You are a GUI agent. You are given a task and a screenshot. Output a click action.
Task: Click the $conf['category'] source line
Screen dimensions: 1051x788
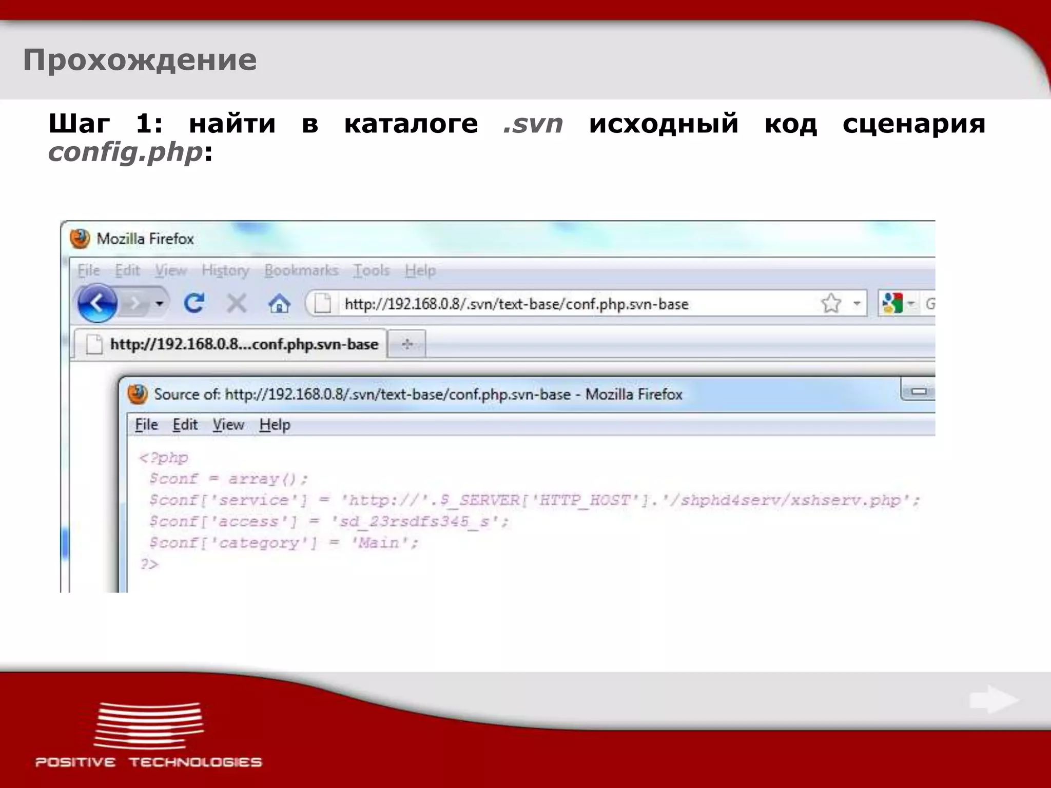coord(284,543)
